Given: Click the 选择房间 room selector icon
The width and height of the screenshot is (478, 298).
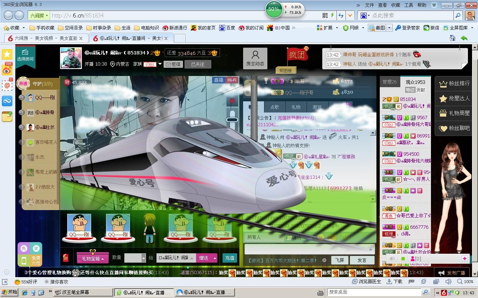Looking at the screenshot, I should [25, 55].
